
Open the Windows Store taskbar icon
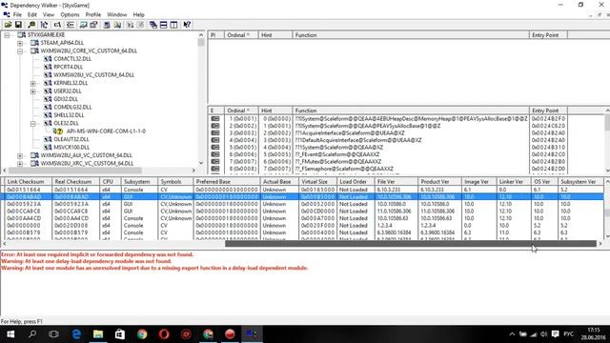point(120,334)
